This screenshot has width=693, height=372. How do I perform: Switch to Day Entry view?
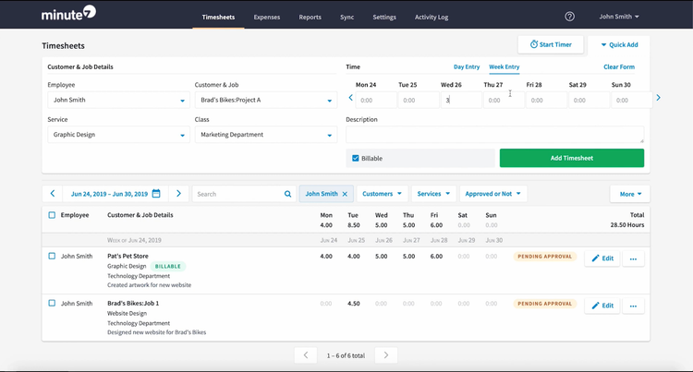(467, 67)
